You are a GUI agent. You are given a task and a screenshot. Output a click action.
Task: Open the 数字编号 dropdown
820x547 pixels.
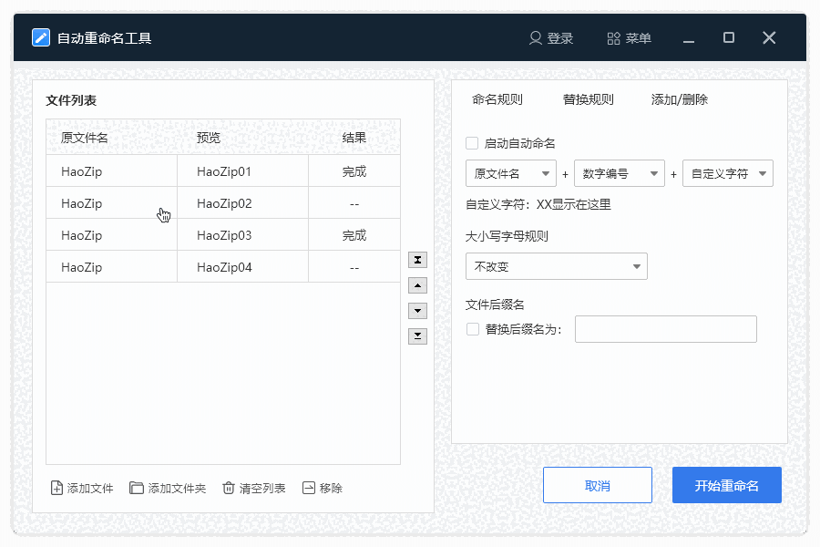tap(619, 173)
